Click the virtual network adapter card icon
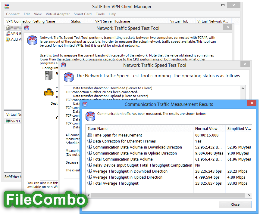Image resolution: width=260 pixels, height=215 pixels. (x=8, y=121)
